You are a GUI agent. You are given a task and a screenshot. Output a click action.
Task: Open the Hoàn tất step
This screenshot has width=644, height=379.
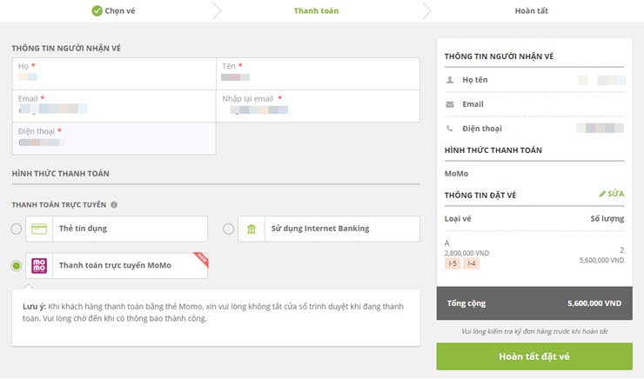(x=532, y=11)
